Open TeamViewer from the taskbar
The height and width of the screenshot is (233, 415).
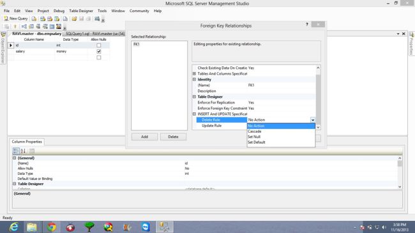point(146,227)
